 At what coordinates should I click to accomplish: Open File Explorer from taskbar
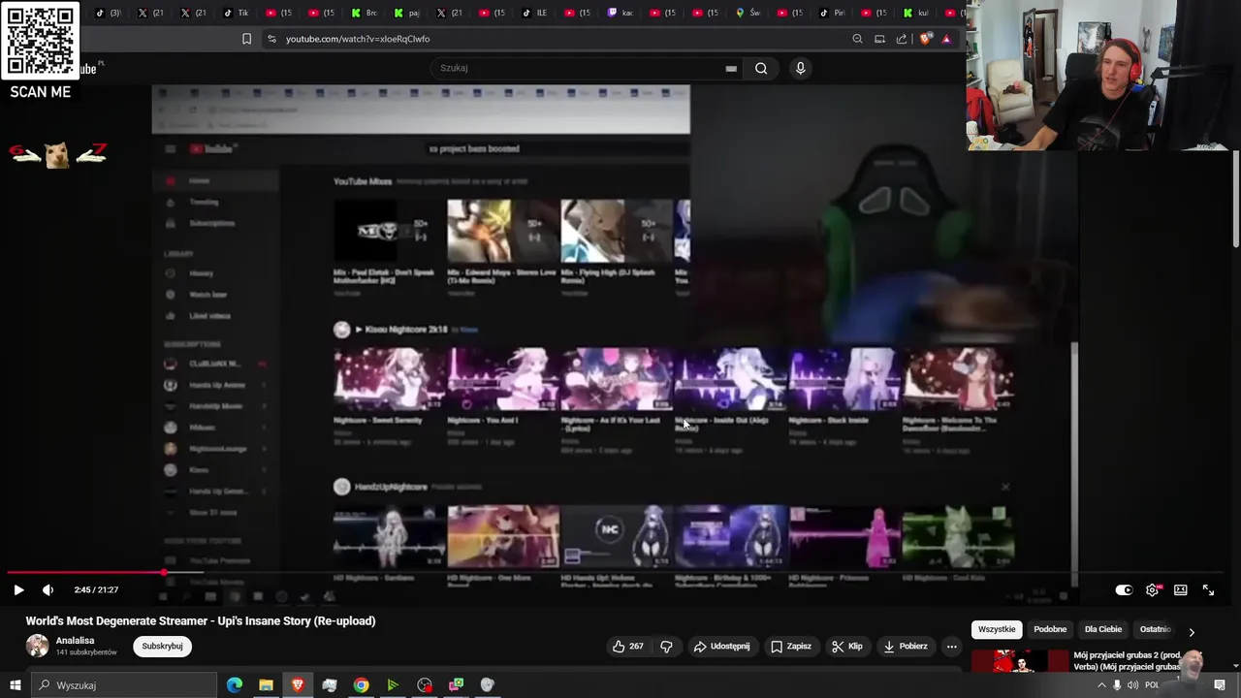click(x=266, y=685)
